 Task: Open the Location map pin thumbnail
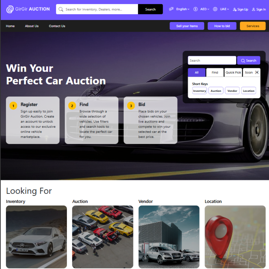pyautogui.click(x=235, y=237)
